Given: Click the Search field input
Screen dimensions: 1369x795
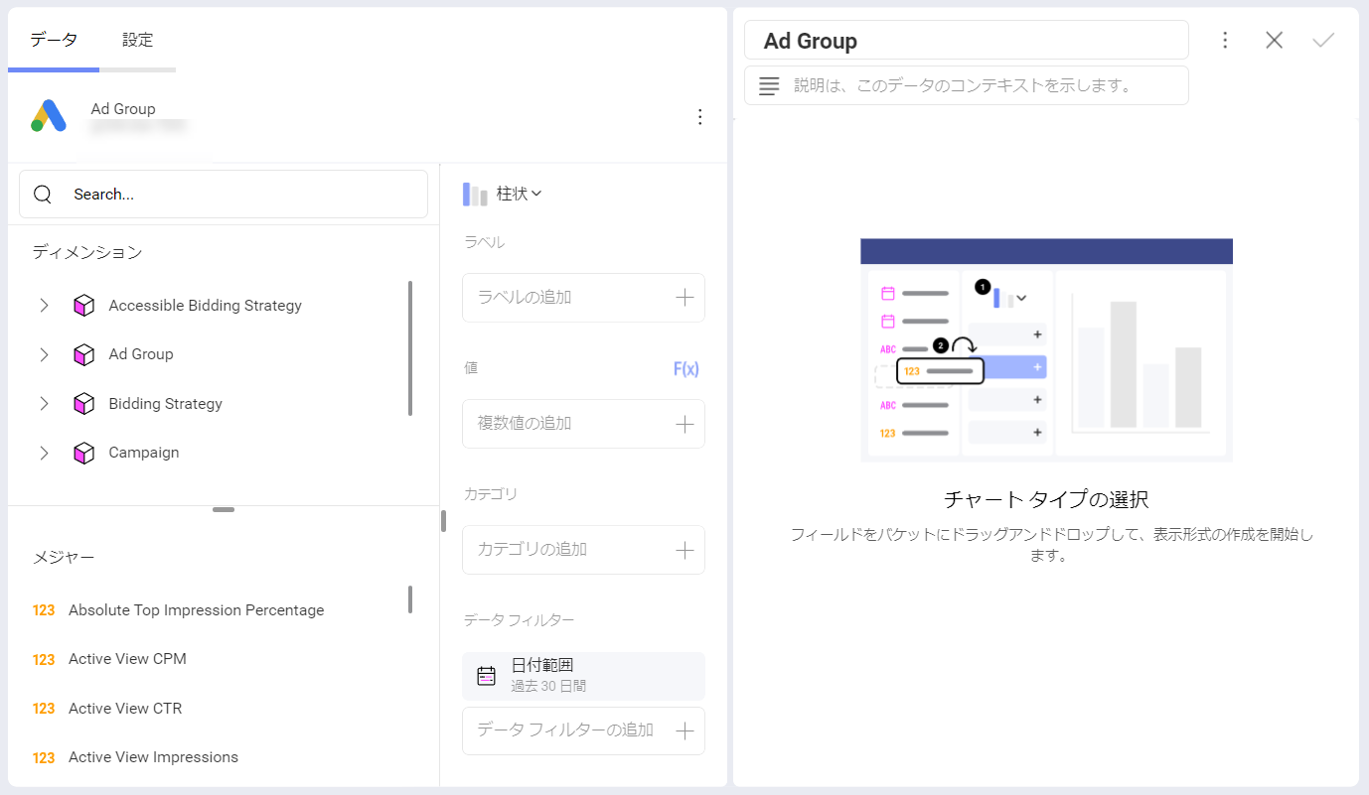Looking at the screenshot, I should [224, 195].
